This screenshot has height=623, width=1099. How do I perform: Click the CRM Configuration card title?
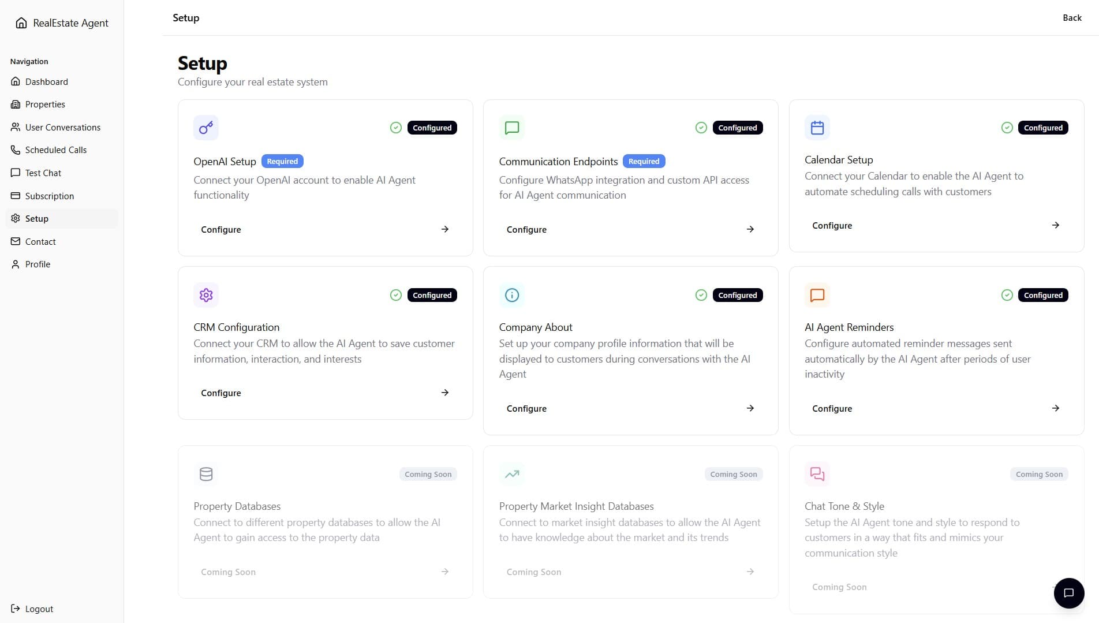coord(236,327)
